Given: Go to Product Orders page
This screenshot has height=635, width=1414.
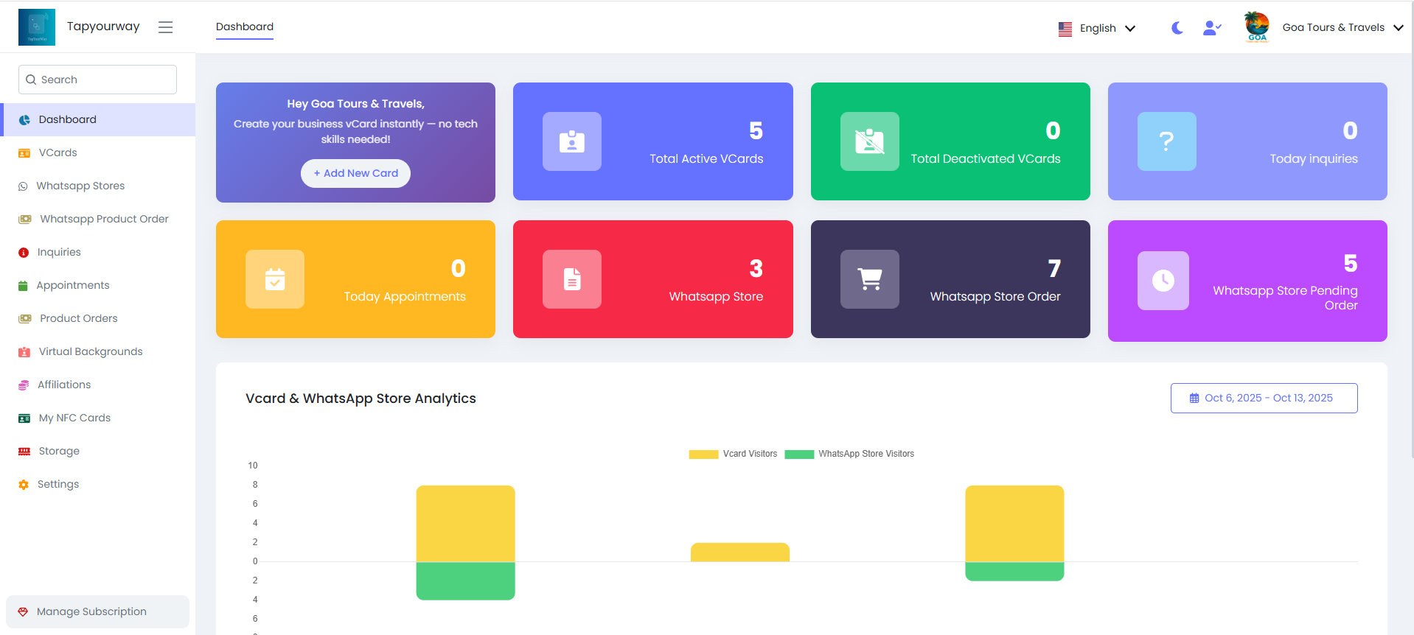Looking at the screenshot, I should tap(97, 318).
